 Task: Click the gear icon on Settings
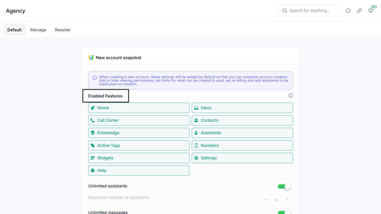point(196,158)
